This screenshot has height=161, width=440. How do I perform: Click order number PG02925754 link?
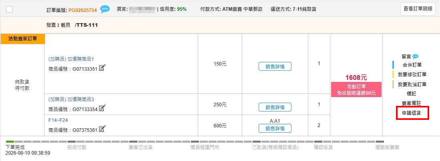(x=83, y=10)
